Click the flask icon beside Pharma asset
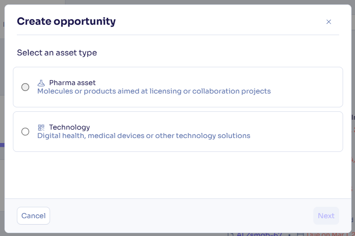 (x=41, y=83)
